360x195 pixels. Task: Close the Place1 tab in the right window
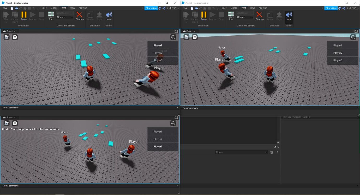click(195, 31)
